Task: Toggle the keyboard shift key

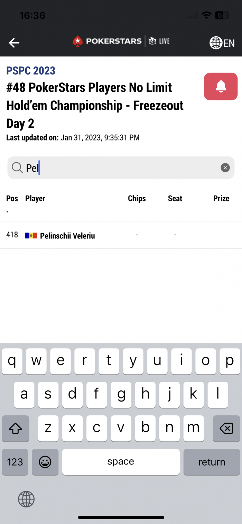Action: (x=15, y=428)
